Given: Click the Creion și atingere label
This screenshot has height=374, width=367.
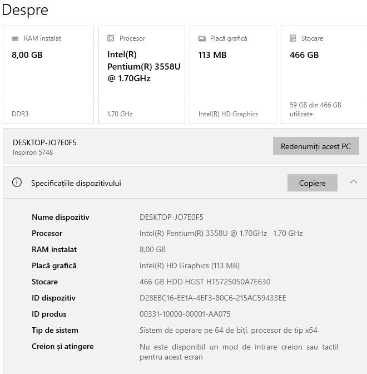Looking at the screenshot, I should click(x=63, y=347).
